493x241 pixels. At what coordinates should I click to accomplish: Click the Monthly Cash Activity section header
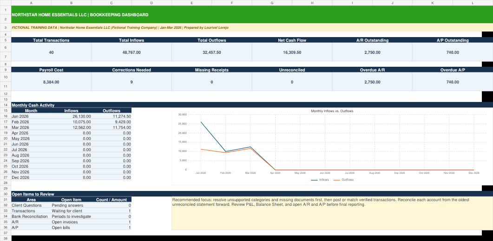point(252,105)
